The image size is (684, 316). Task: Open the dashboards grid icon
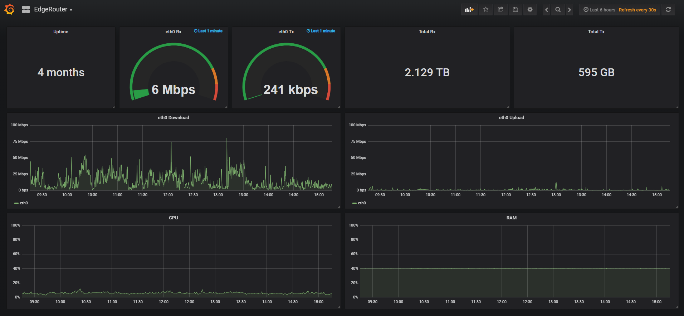point(26,10)
